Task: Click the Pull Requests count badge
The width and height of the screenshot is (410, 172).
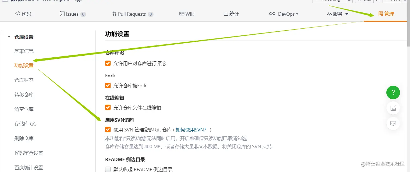Action: [x=151, y=14]
